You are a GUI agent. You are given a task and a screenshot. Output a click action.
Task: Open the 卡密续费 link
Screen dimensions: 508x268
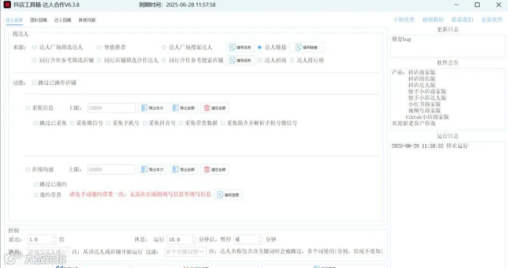click(404, 20)
